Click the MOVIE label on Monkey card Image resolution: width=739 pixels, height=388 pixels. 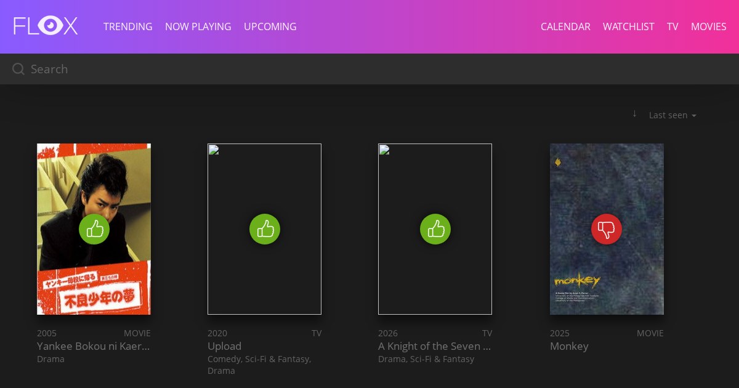point(650,333)
